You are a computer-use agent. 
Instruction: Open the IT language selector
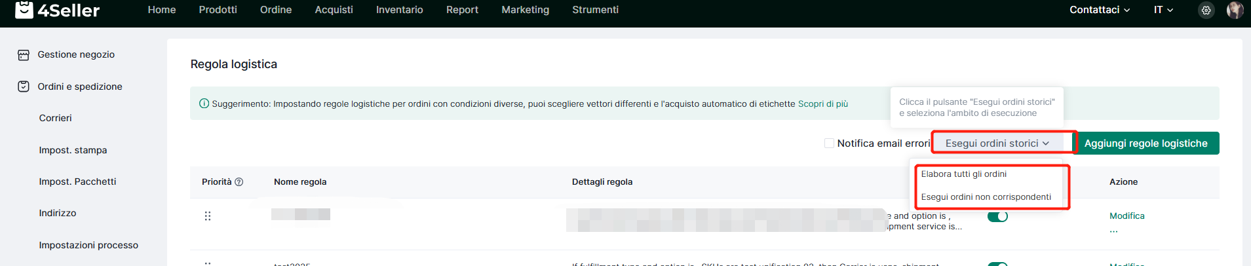[1163, 10]
